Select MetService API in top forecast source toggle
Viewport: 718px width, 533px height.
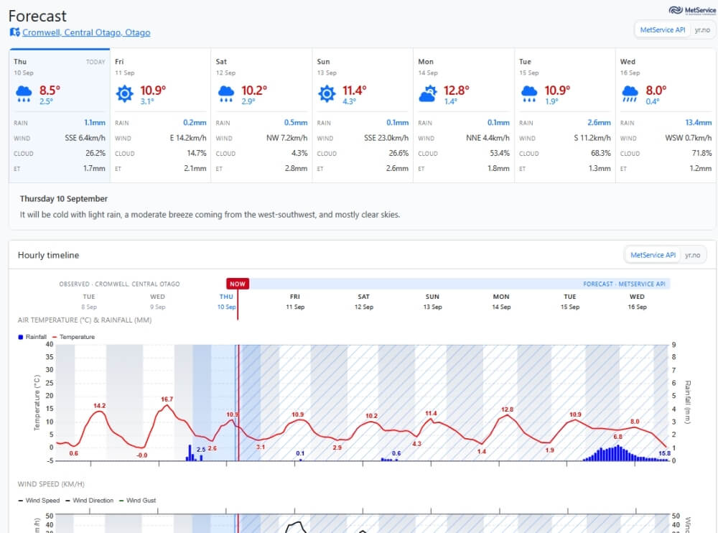662,29
